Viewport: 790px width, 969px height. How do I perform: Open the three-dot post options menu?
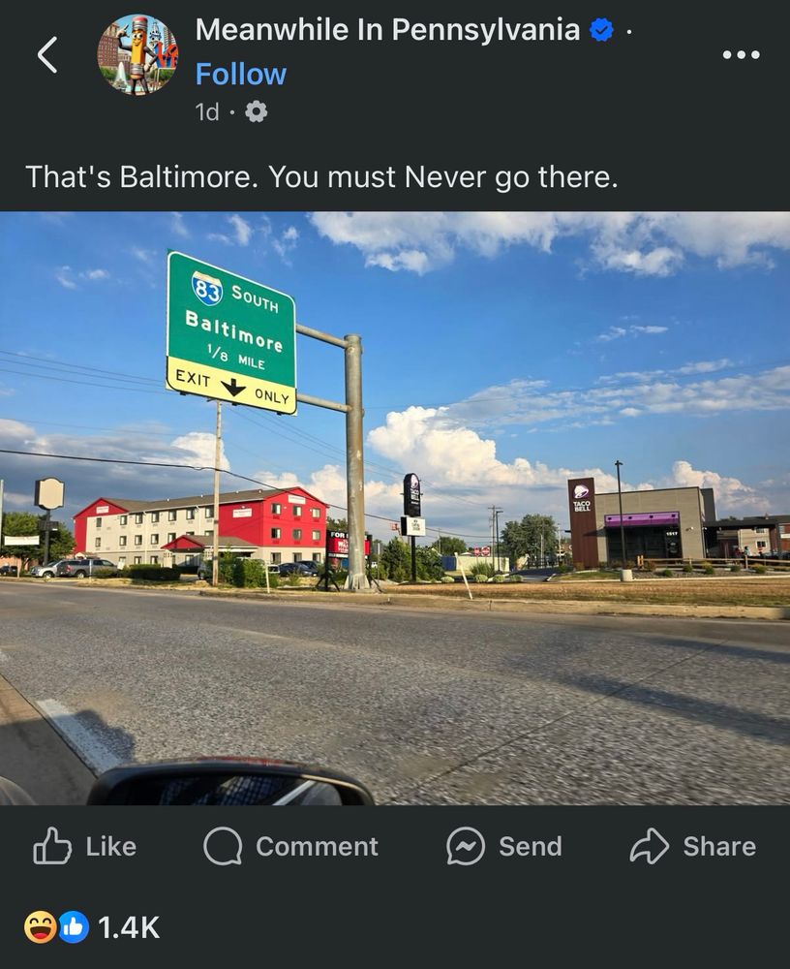coord(742,54)
